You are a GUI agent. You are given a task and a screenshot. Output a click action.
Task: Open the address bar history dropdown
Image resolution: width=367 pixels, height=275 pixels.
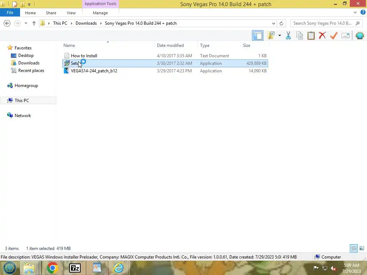(x=273, y=23)
